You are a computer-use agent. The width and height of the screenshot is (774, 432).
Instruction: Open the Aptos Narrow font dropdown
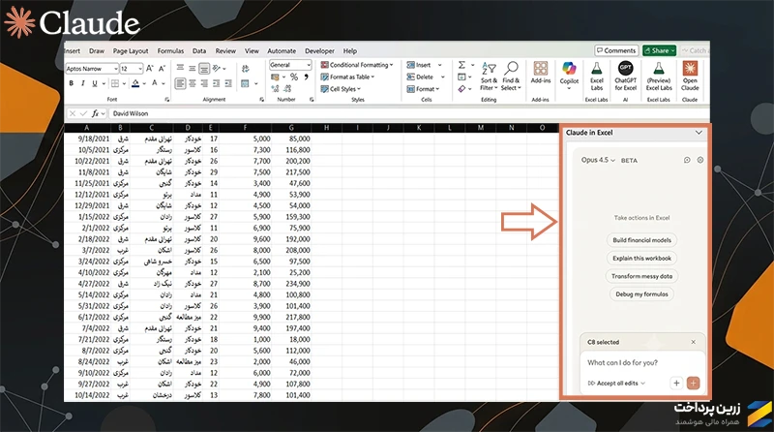(116, 69)
